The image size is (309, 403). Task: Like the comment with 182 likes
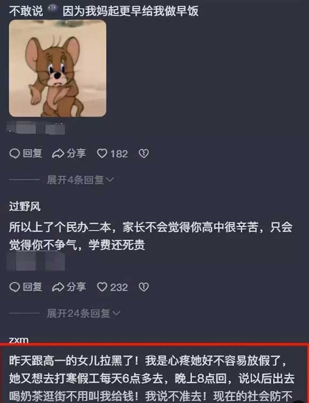[x=102, y=154]
